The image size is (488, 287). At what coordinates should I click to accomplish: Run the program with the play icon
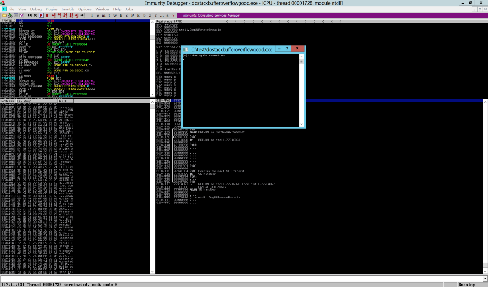click(x=42, y=15)
